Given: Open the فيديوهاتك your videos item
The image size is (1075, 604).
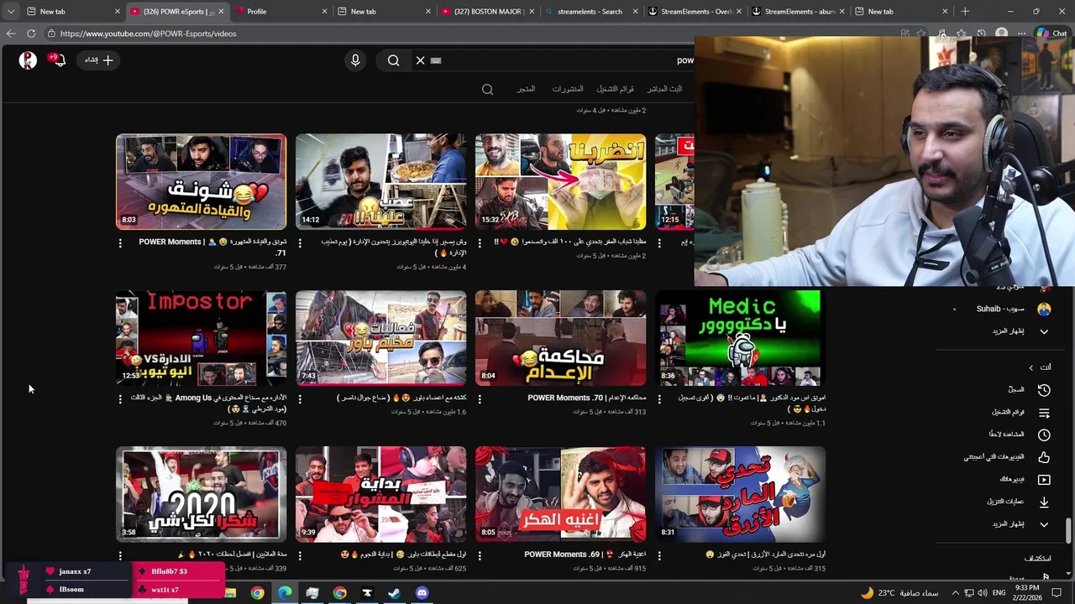Looking at the screenshot, I should pos(1025,480).
